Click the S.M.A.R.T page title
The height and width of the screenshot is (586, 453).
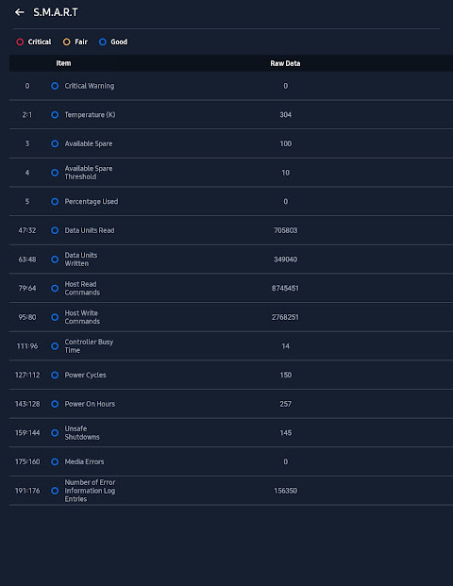point(56,12)
